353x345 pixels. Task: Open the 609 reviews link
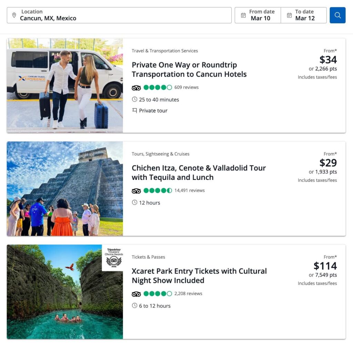coord(186,87)
